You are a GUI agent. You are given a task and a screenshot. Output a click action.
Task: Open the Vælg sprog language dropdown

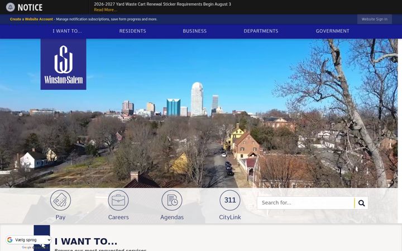[28, 240]
